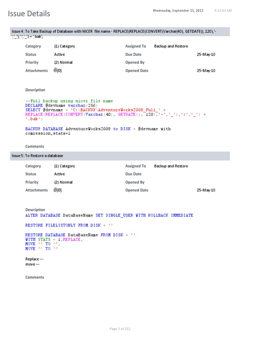The height and width of the screenshot is (341, 256).
Task: Click the Due Date value '25-May-10' in Issue 4
Action: (x=206, y=54)
